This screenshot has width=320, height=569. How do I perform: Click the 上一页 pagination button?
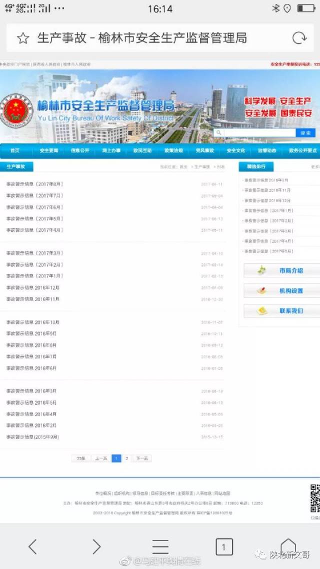coord(101,458)
